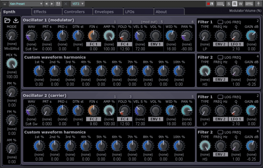Click Oscillator 2 Filter 1 Q LFO 1 label
This screenshot has height=168, width=263.
click(x=236, y=119)
